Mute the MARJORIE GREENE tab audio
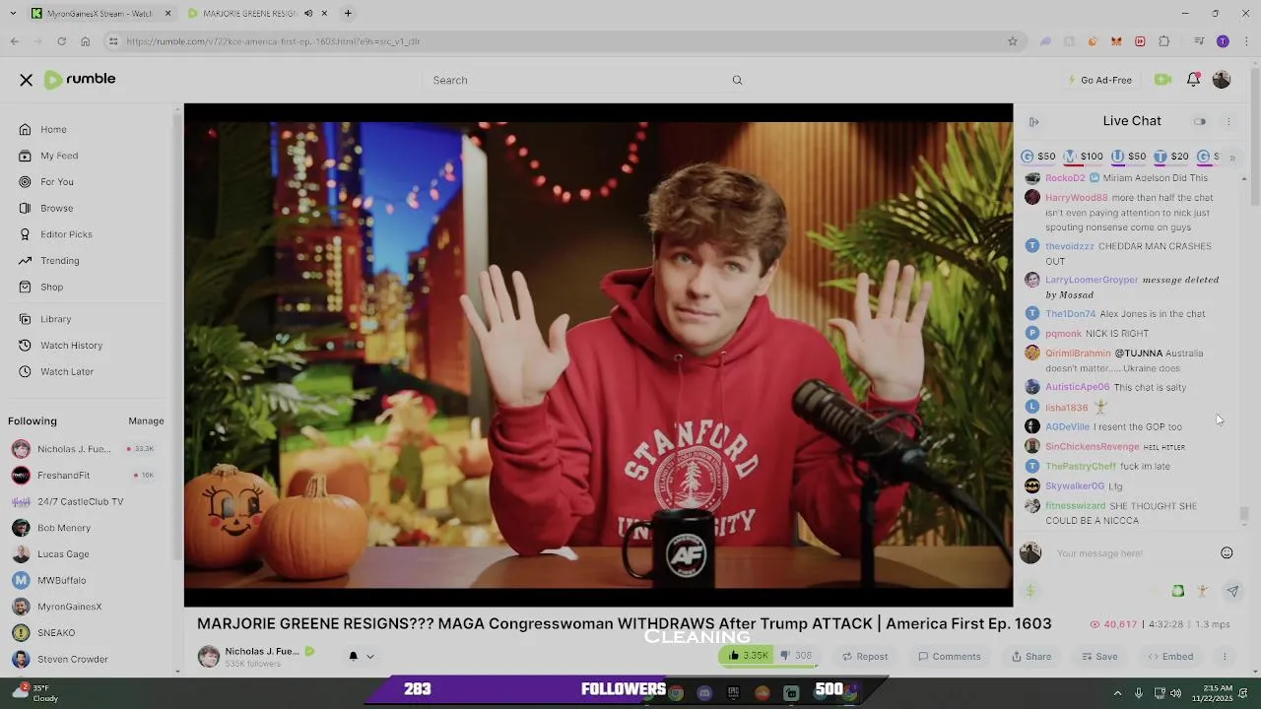 coord(308,14)
